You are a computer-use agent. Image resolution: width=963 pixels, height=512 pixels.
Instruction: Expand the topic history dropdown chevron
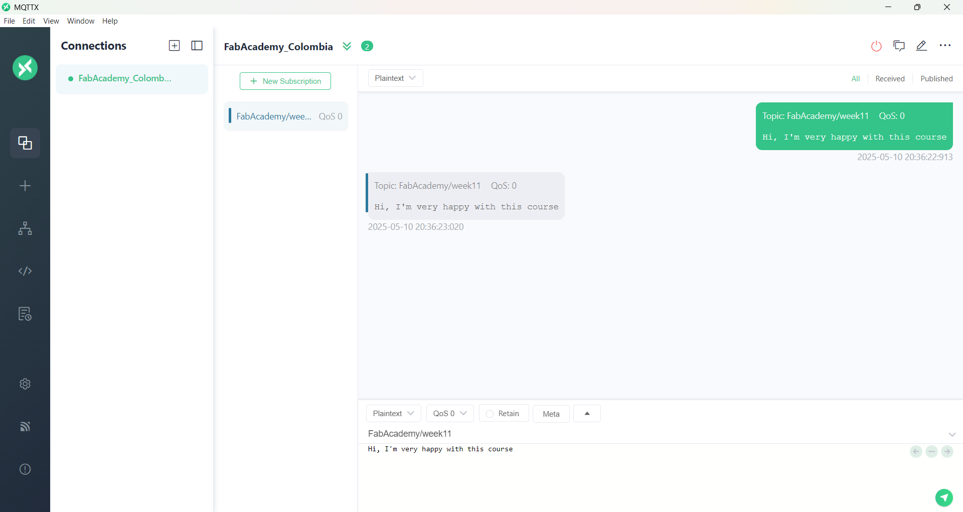[x=952, y=435]
